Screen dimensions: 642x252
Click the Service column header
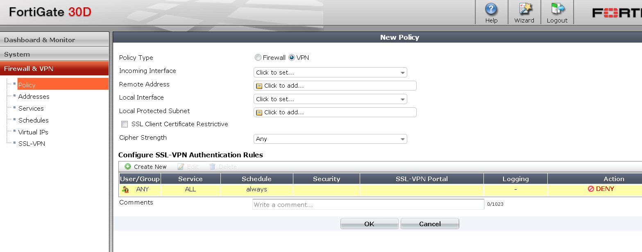[x=191, y=179]
